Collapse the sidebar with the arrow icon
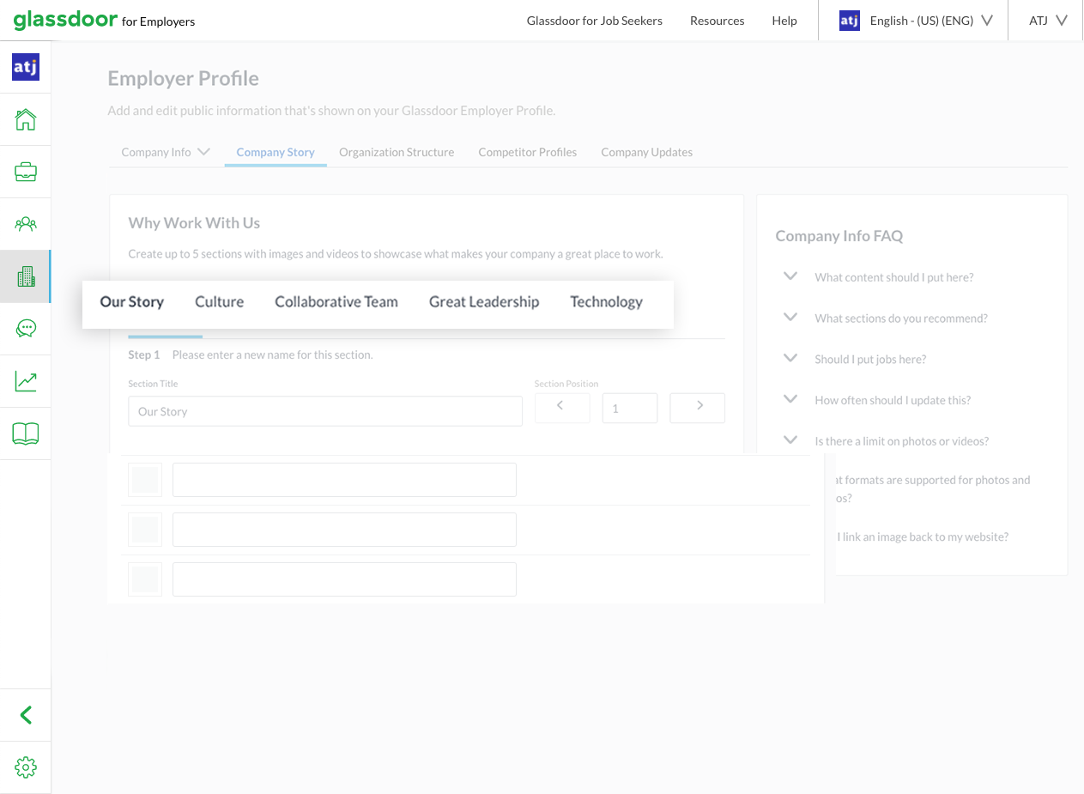 [26, 714]
